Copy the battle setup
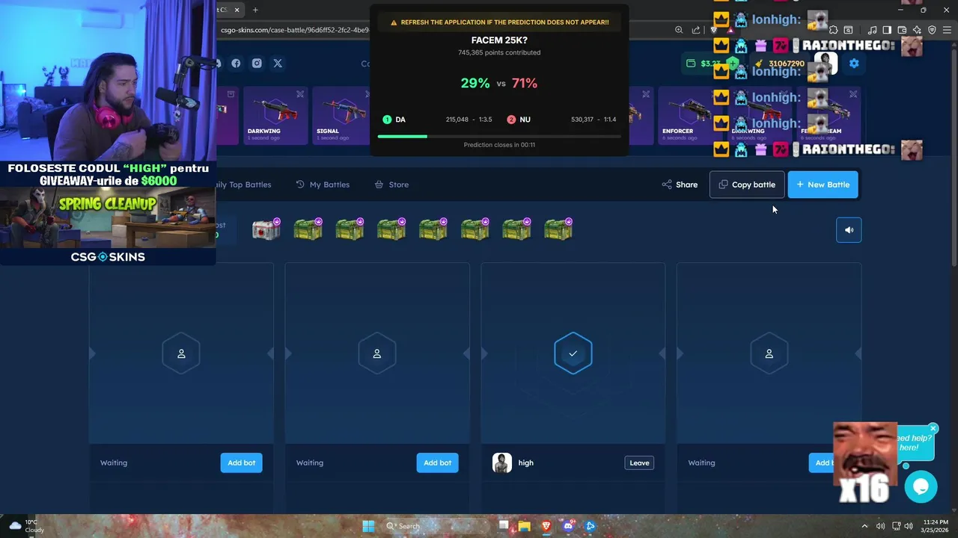 tap(747, 185)
